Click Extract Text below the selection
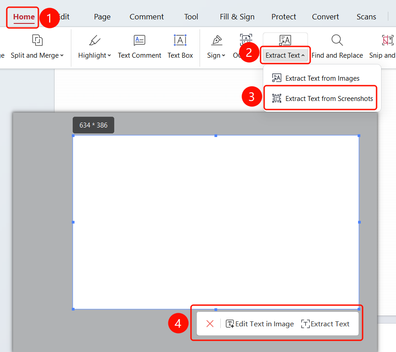 pos(325,324)
